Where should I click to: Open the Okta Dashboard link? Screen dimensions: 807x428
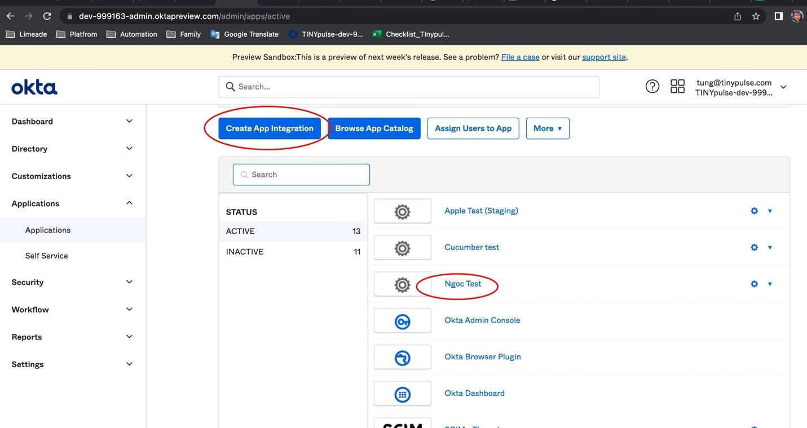[474, 394]
